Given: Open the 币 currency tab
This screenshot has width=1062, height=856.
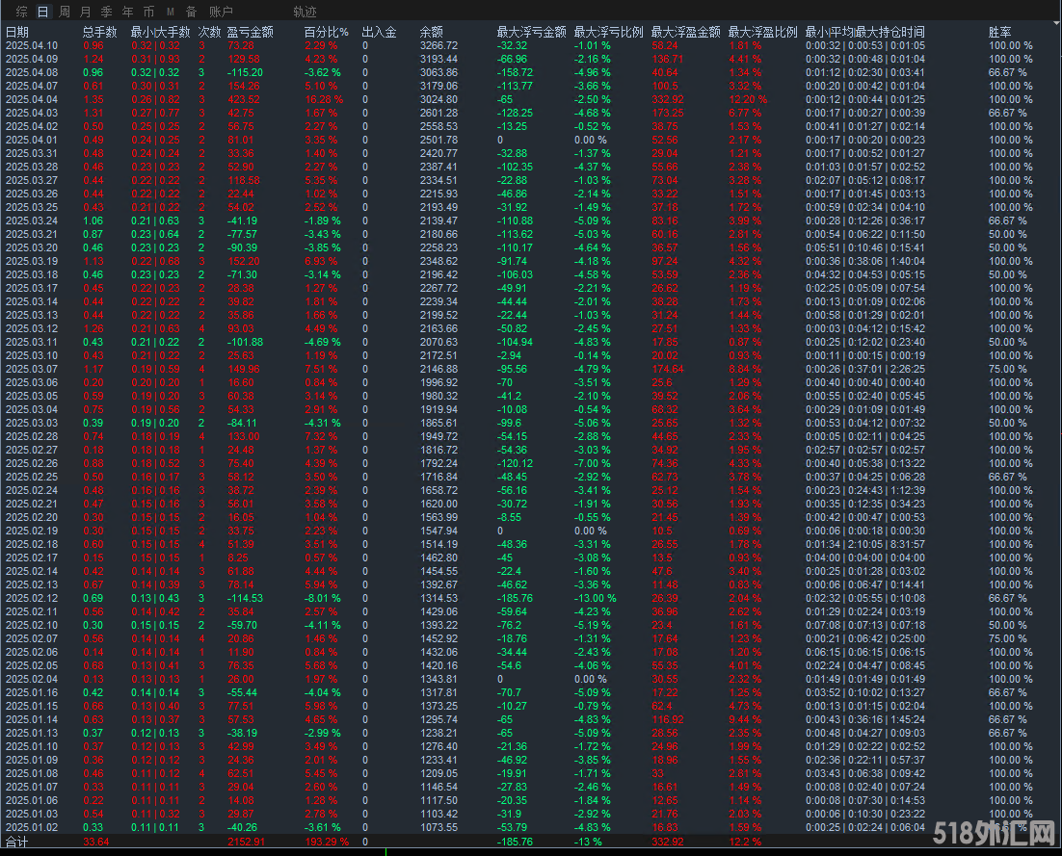Looking at the screenshot, I should point(148,12).
